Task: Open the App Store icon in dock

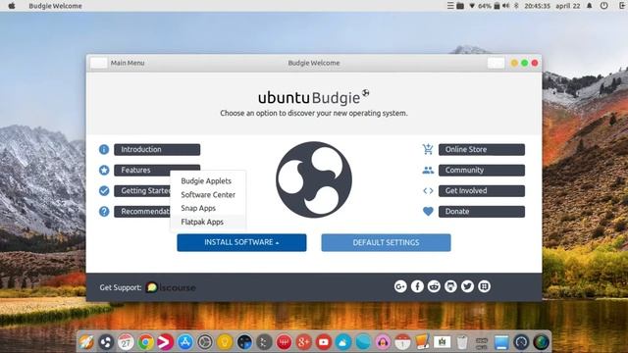Action: click(x=185, y=342)
